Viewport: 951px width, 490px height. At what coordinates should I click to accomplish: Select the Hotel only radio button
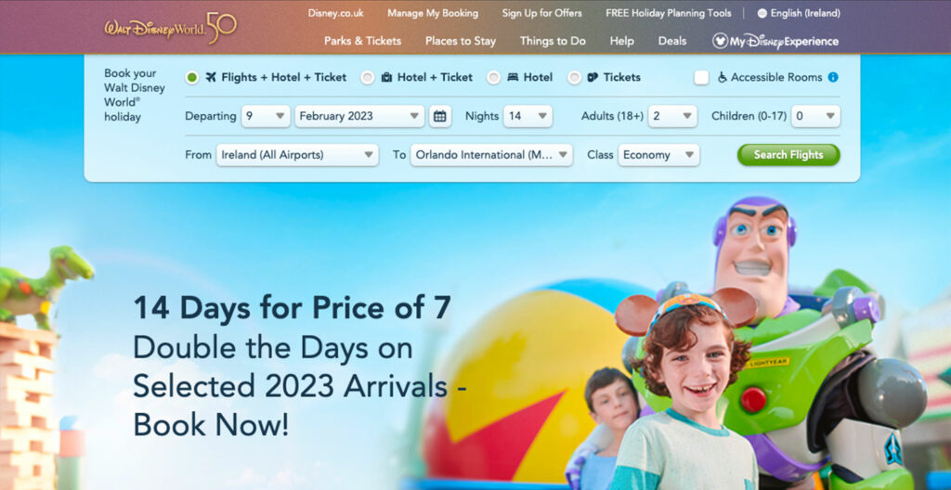coord(494,78)
